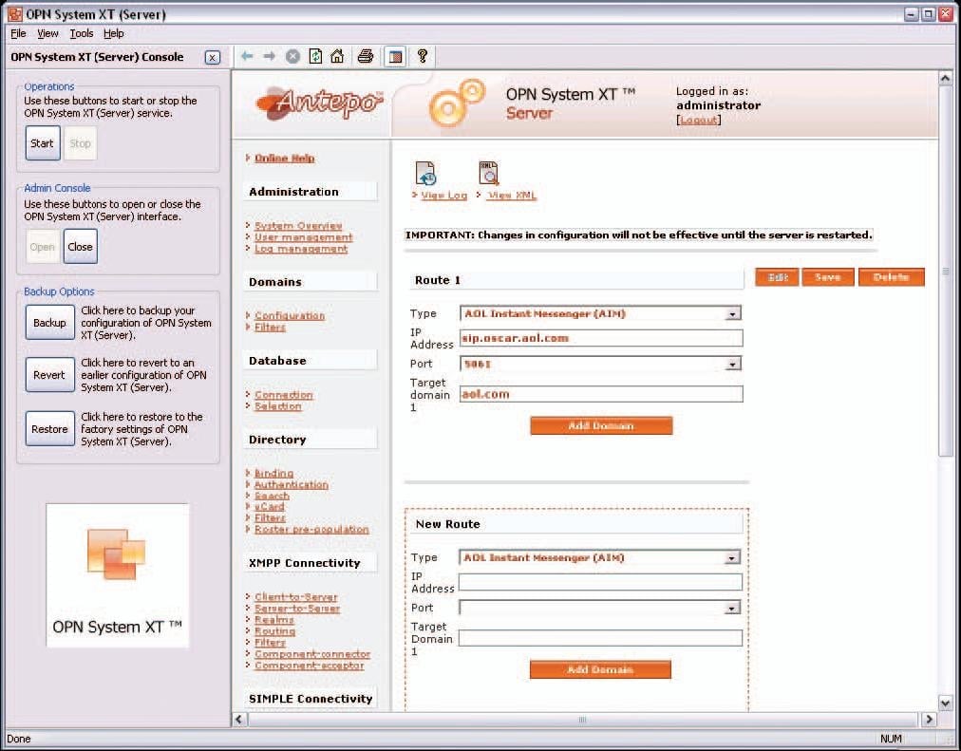961x751 pixels.
Task: Open the View Log link
Action: click(x=444, y=196)
